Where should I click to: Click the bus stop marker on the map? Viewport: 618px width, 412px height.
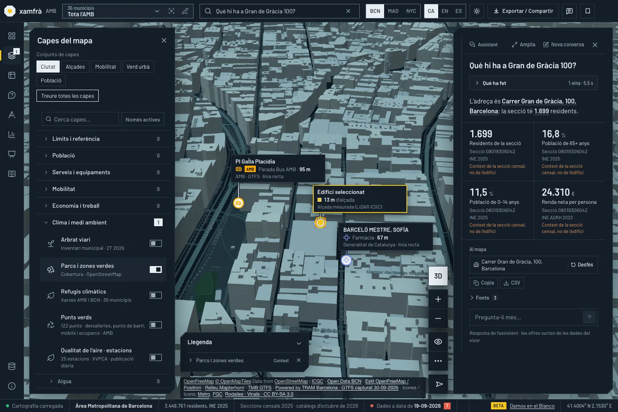[239, 203]
